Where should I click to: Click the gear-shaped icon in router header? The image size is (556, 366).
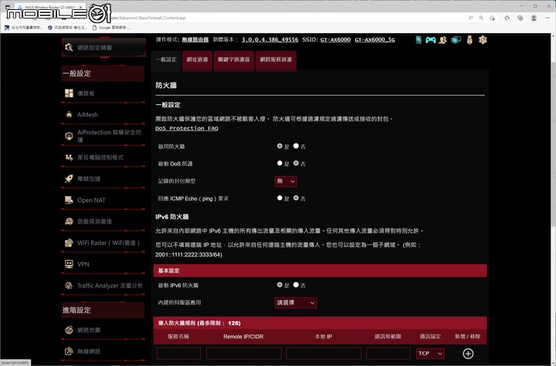point(483,39)
